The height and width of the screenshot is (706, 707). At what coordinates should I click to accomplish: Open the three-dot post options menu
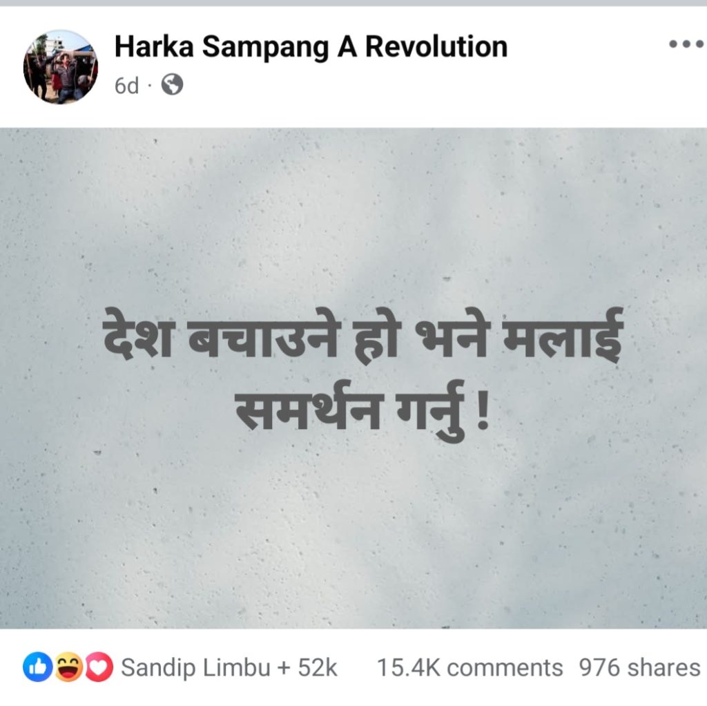point(686,44)
